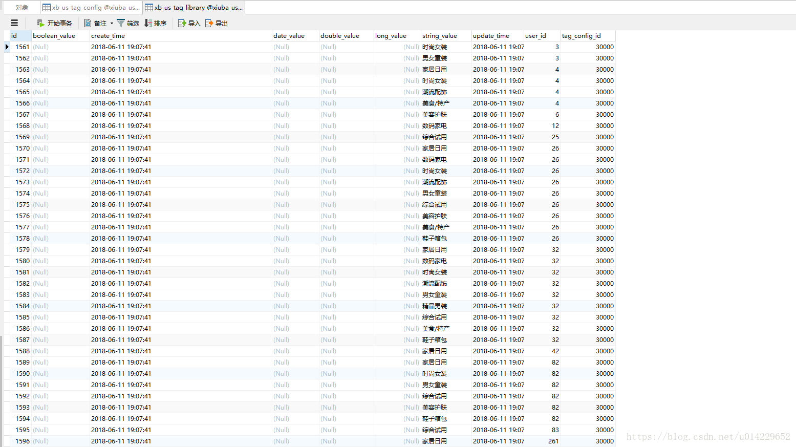This screenshot has width=796, height=447.
Task: Open the memo (备注) toolbar item
Action: [x=96, y=23]
